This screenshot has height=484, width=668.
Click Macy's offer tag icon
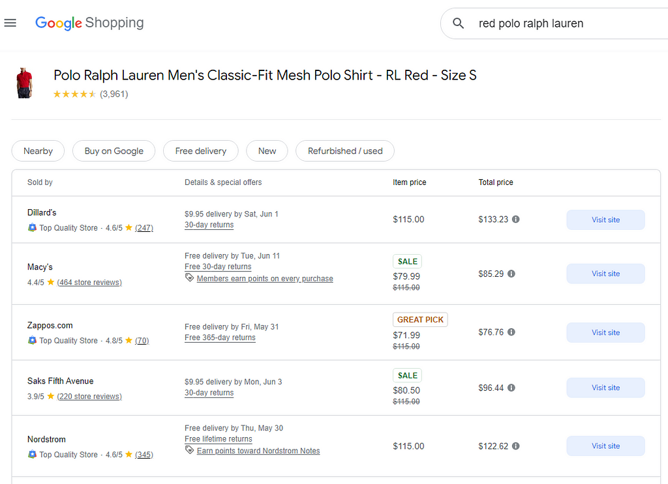(190, 278)
